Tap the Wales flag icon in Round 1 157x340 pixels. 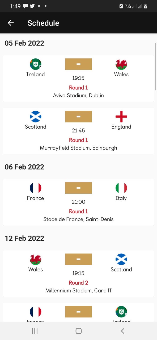click(121, 64)
